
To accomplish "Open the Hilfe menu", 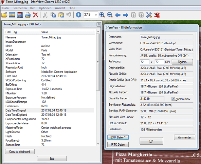I will pyautogui.click(x=72, y=8).
